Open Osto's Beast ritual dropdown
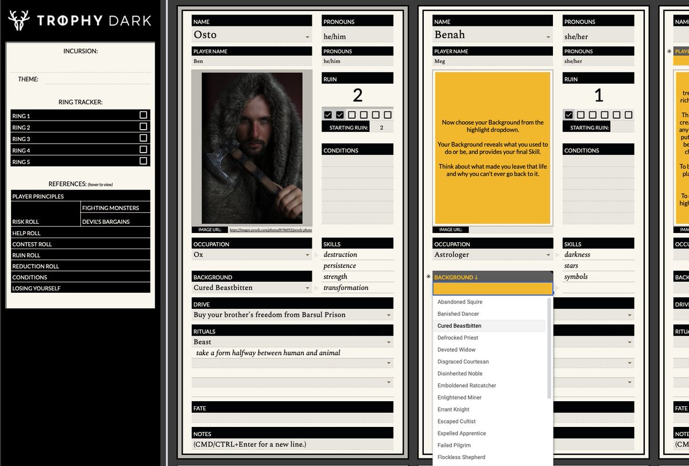This screenshot has height=466, width=689. [x=389, y=342]
